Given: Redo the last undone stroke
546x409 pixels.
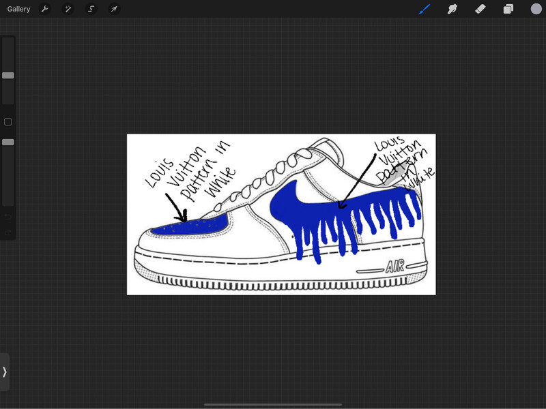Looking at the screenshot, I should [x=8, y=232].
